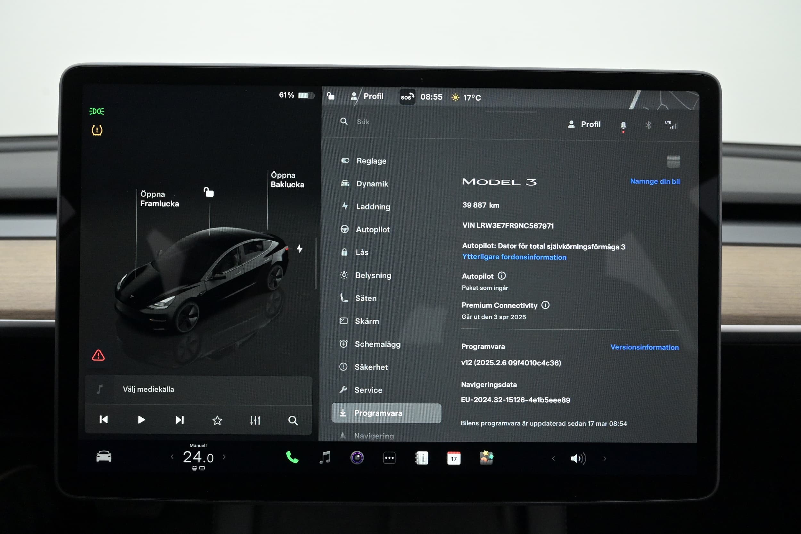Screen dimensions: 801x534
Task: Open the music note media app
Action: [325, 457]
